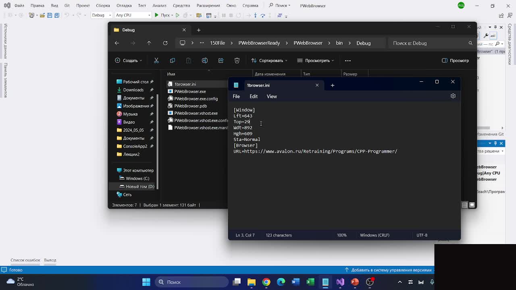Open Visual Studio Проект menu

83,6
